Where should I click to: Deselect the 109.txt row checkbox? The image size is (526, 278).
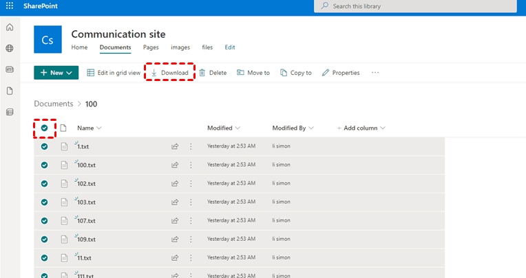[x=44, y=239]
